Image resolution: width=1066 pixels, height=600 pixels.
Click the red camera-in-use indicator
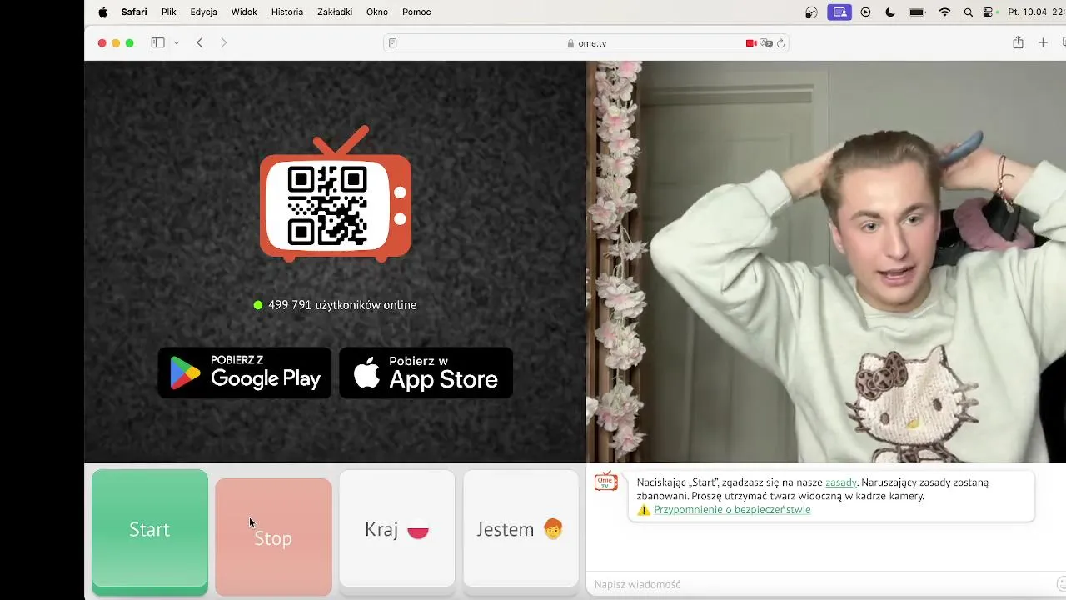751,43
